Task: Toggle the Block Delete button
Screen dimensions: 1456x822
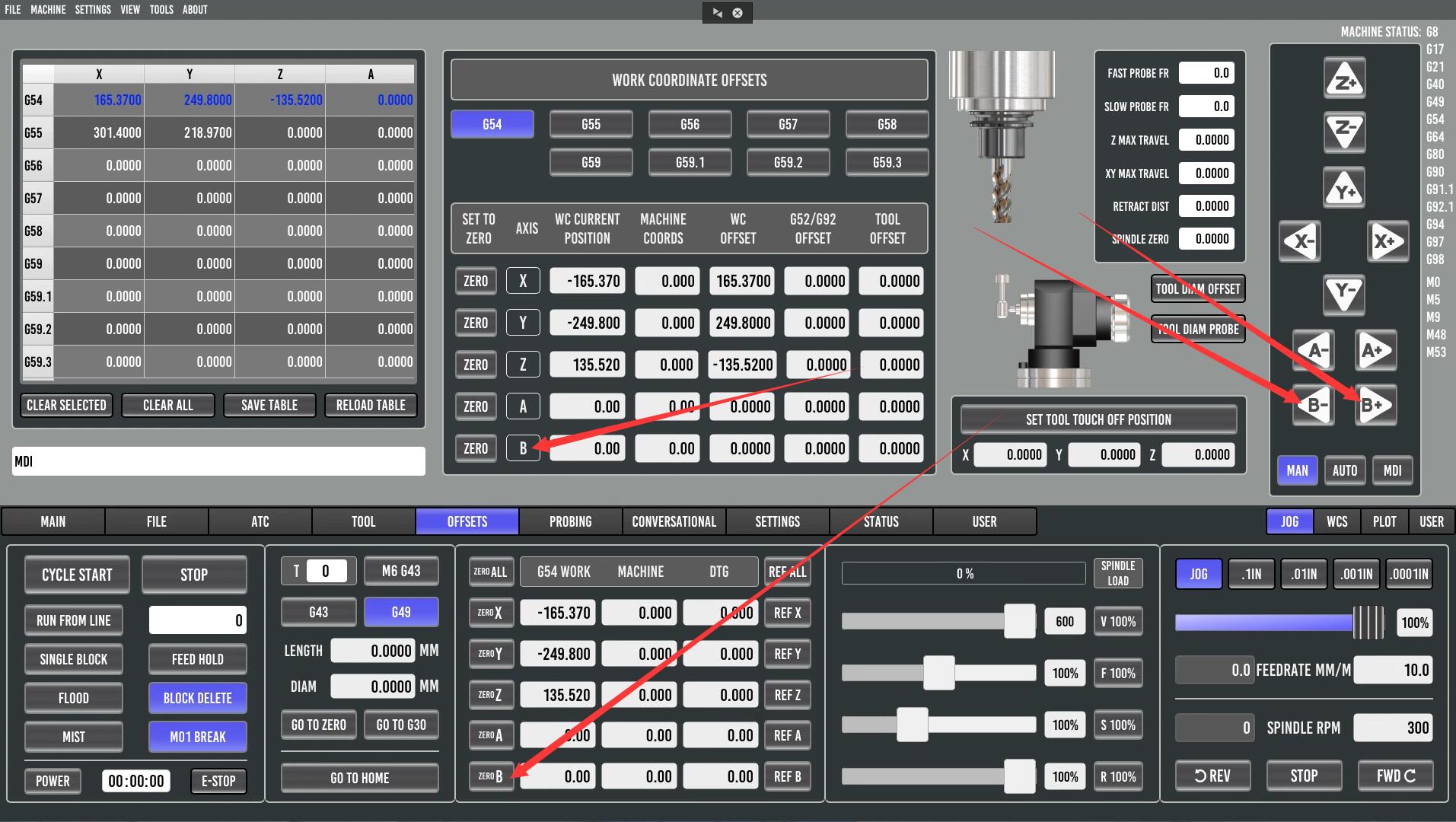Action: click(198, 697)
